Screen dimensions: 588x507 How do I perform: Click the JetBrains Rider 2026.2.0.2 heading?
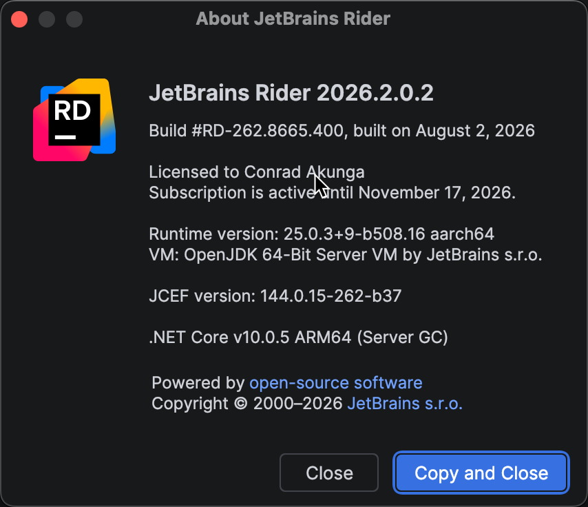pyautogui.click(x=291, y=93)
